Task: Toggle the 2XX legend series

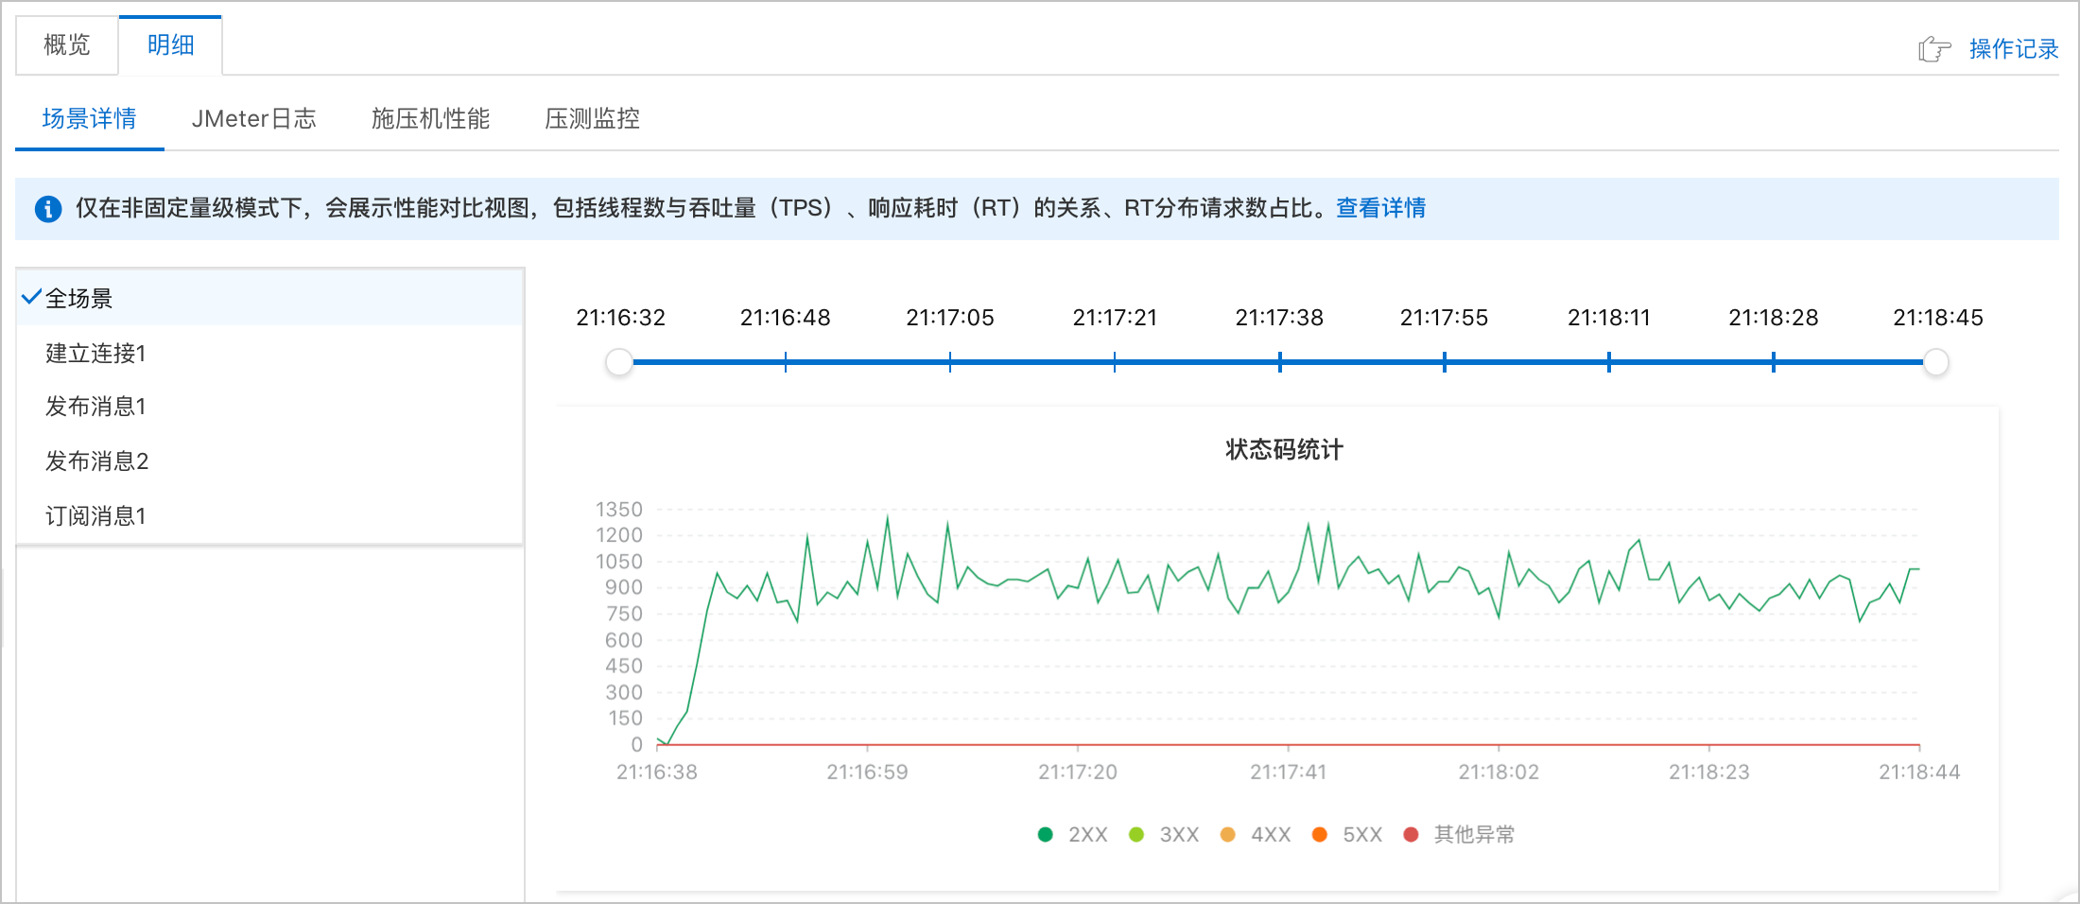Action: [x=1073, y=834]
